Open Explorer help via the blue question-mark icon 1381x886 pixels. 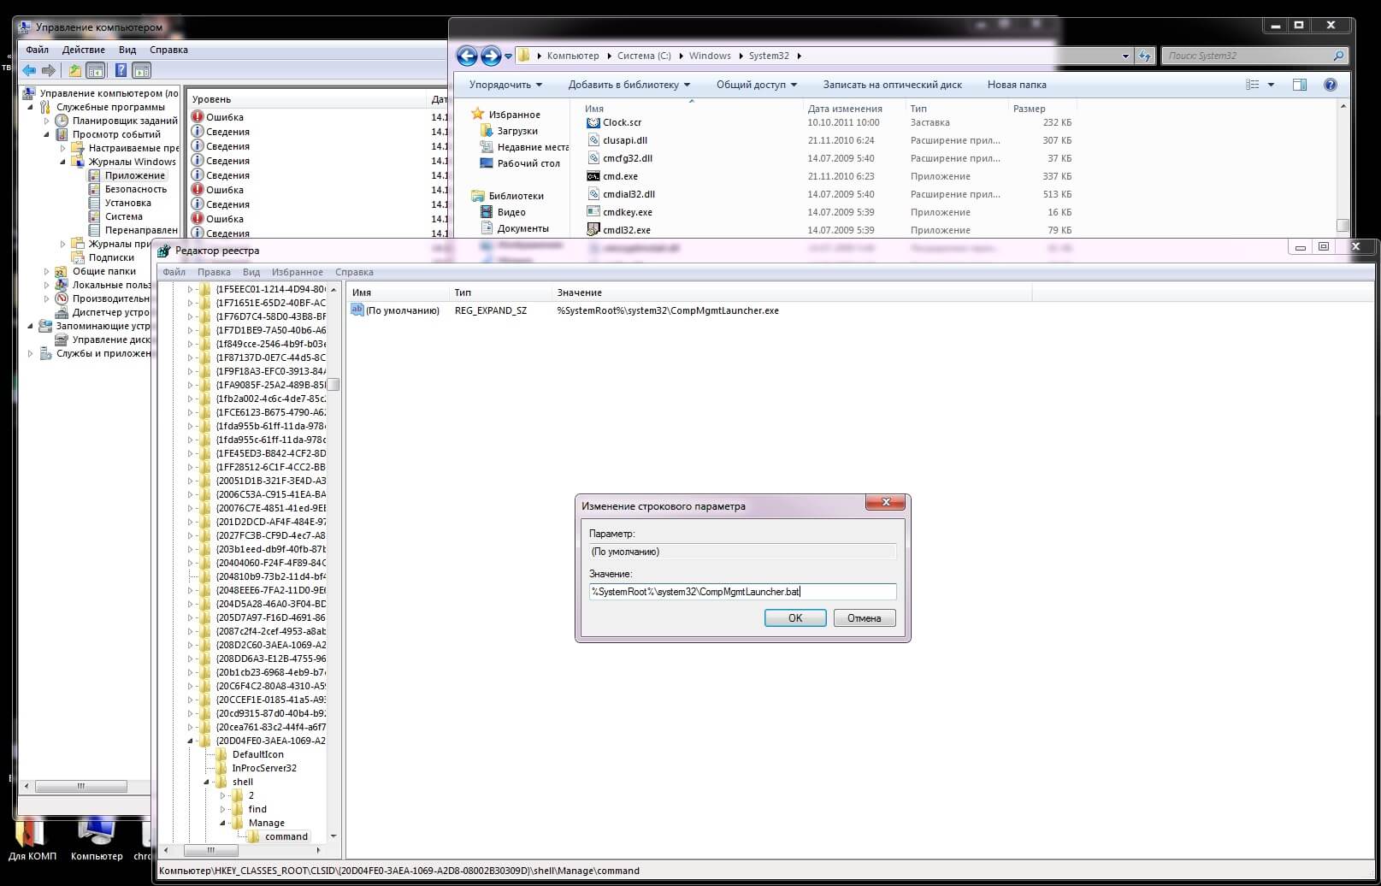(x=1331, y=85)
